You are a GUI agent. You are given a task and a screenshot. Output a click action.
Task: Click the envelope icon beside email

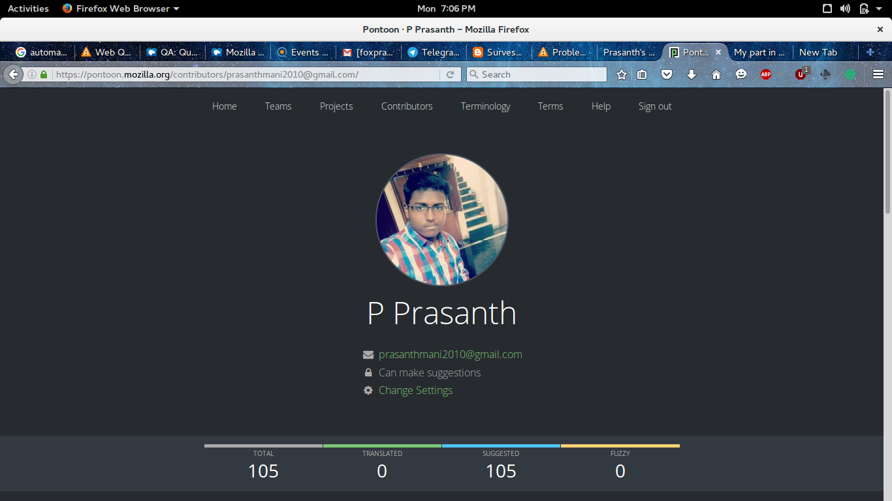pos(368,355)
